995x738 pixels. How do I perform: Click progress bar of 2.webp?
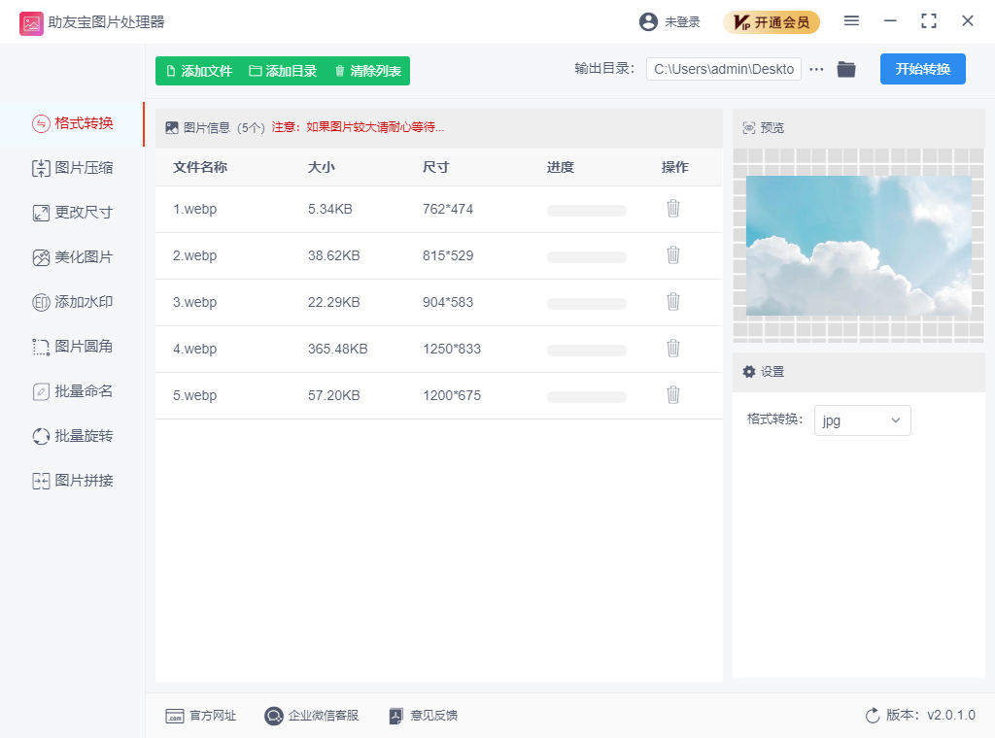586,257
